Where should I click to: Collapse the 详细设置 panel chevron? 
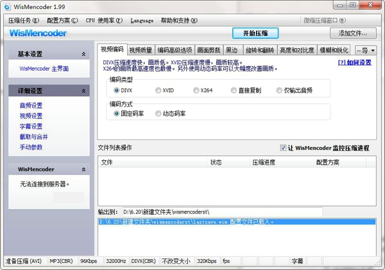click(83, 90)
